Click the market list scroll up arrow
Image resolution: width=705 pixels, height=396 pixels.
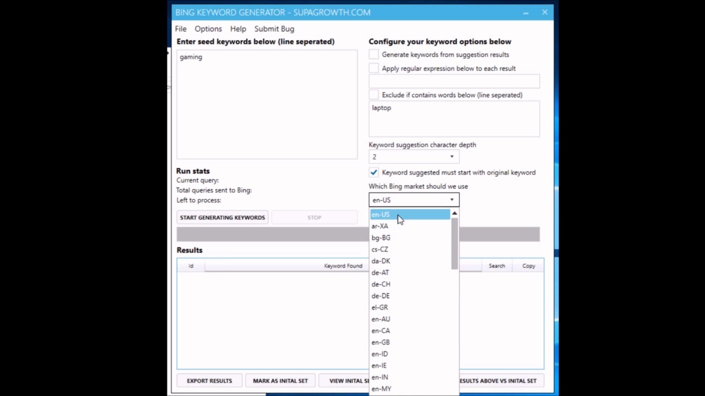pos(454,213)
